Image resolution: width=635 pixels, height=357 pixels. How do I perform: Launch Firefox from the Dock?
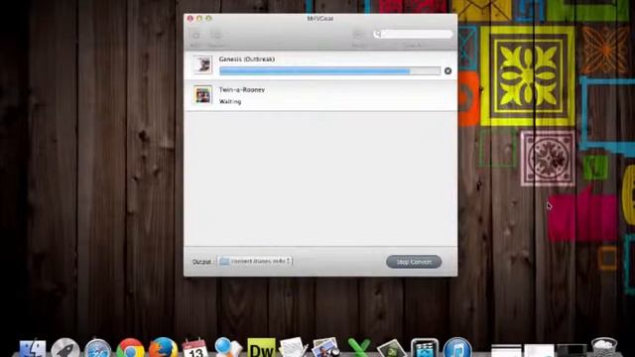pos(163,348)
